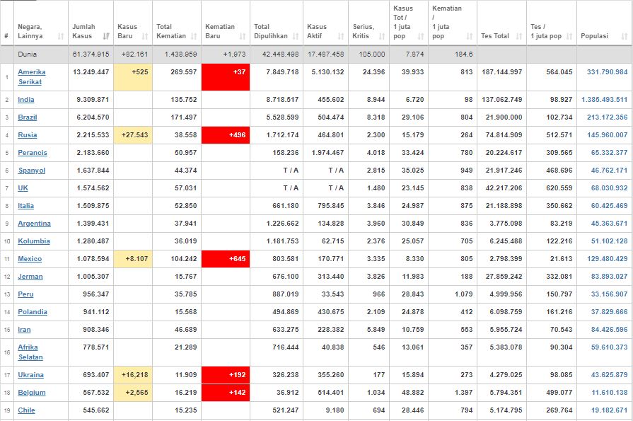
Task: Open the Amerika Serikat country link
Action: point(32,76)
